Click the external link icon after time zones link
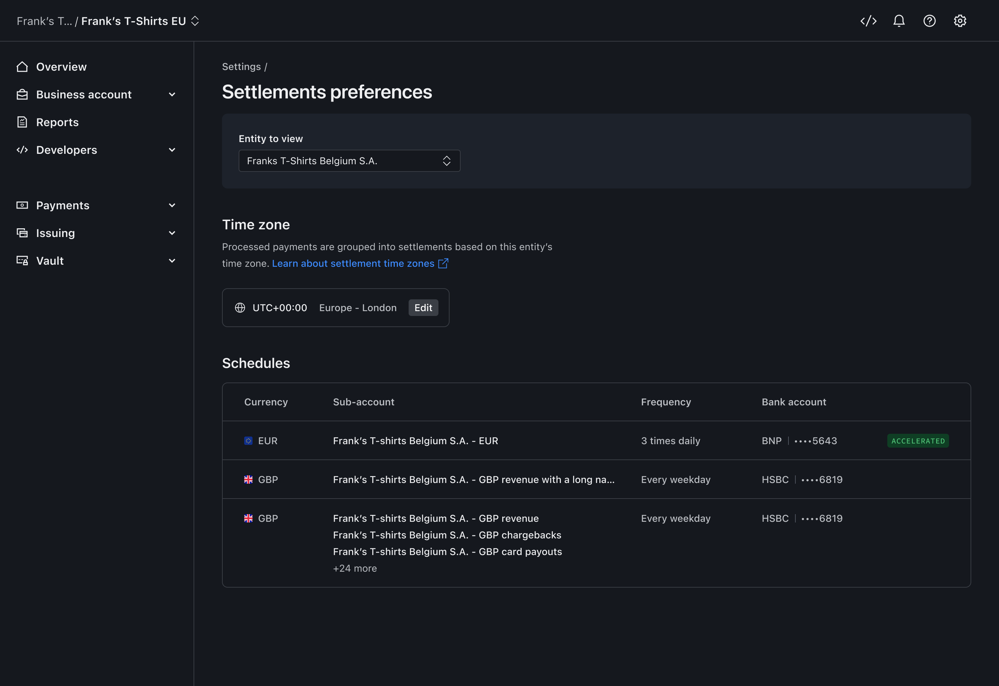 click(443, 263)
